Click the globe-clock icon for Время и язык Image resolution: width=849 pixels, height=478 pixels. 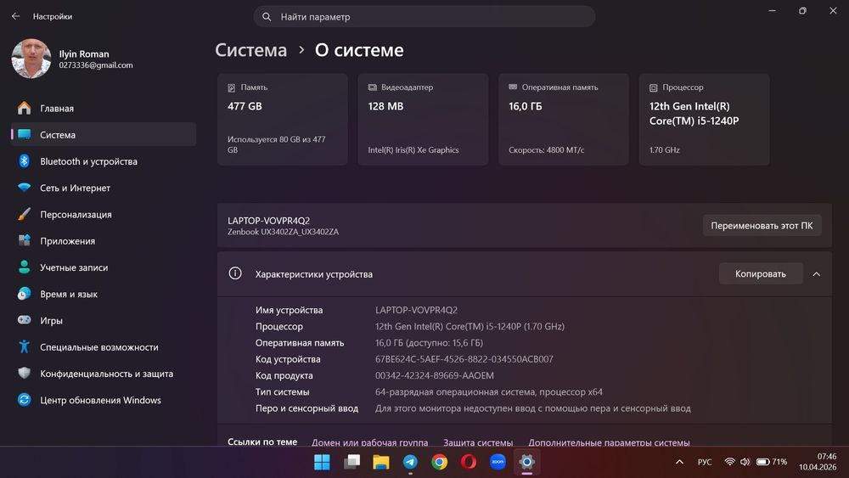point(24,294)
